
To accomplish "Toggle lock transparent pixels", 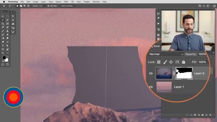I will pyautogui.click(x=159, y=62).
